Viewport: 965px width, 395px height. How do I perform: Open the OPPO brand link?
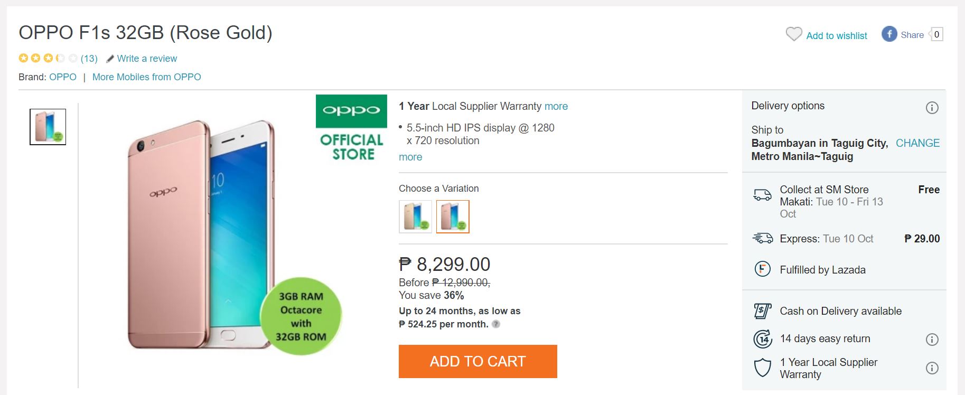[63, 77]
